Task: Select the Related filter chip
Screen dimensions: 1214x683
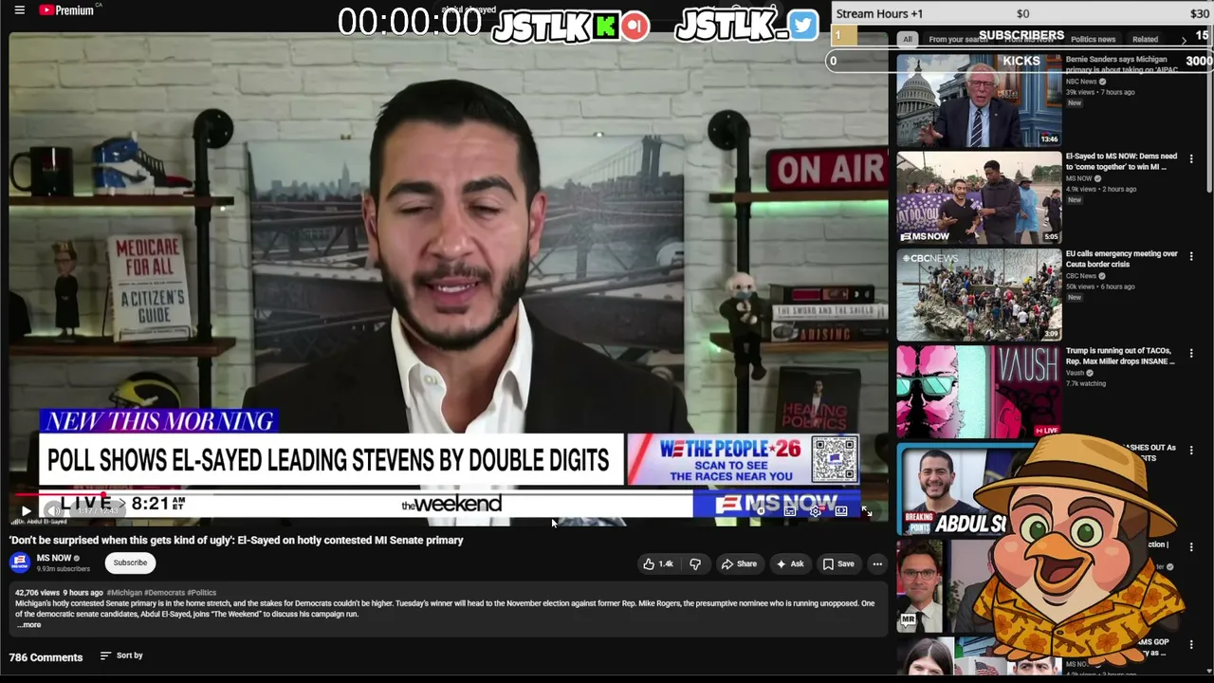Action: pyautogui.click(x=1145, y=39)
